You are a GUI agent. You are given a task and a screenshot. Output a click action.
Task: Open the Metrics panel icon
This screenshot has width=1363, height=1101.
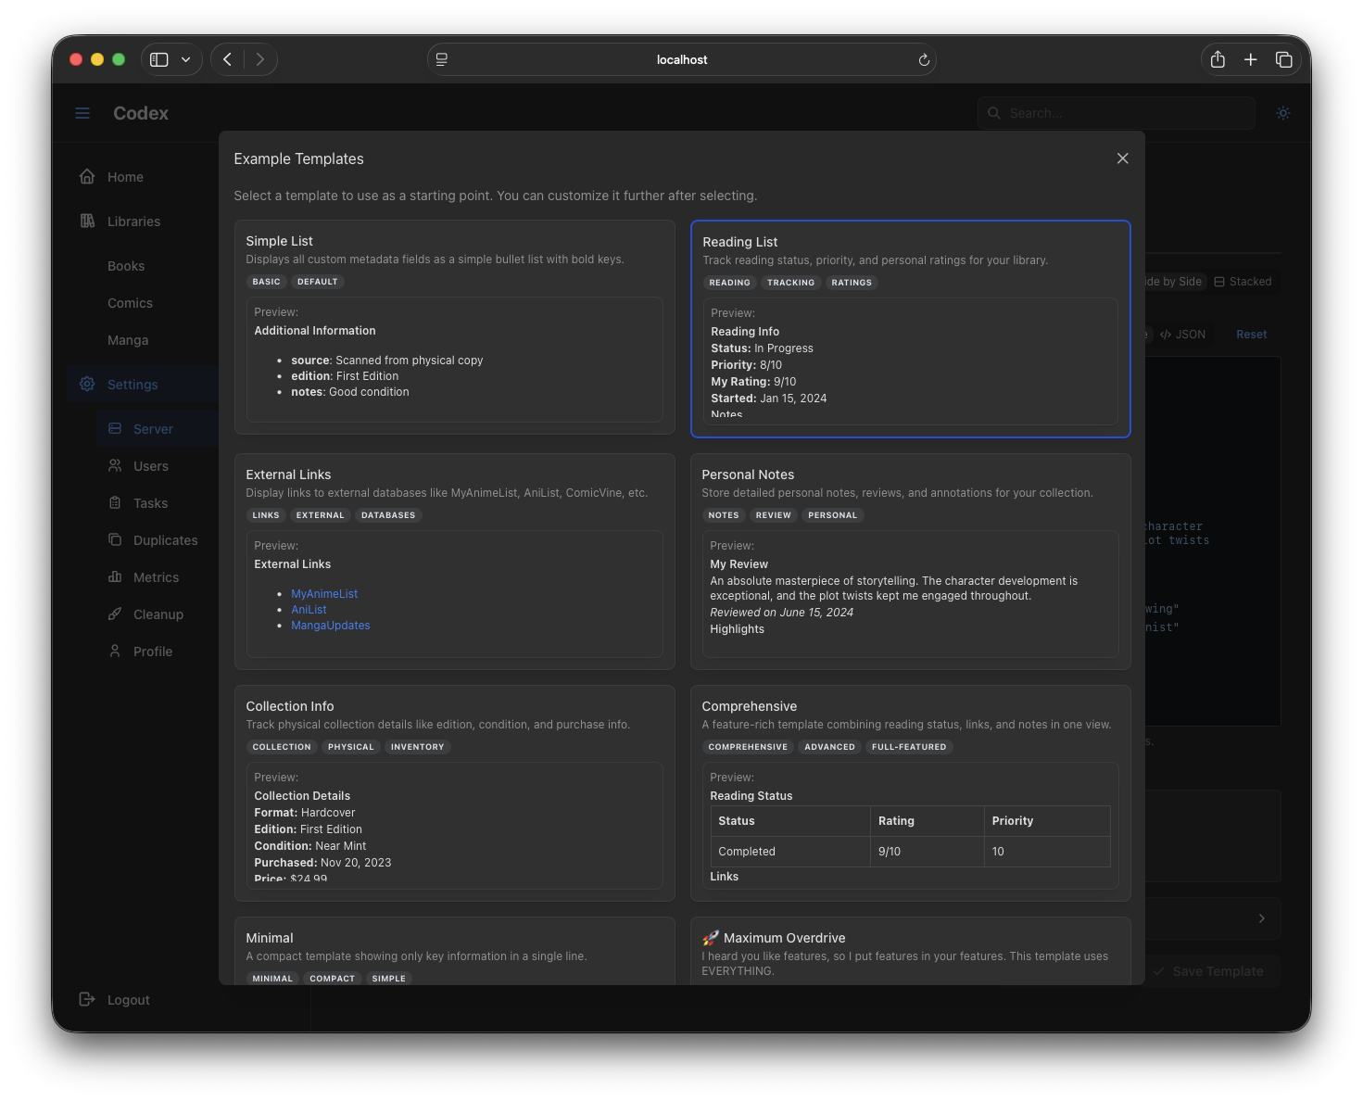coord(114,576)
